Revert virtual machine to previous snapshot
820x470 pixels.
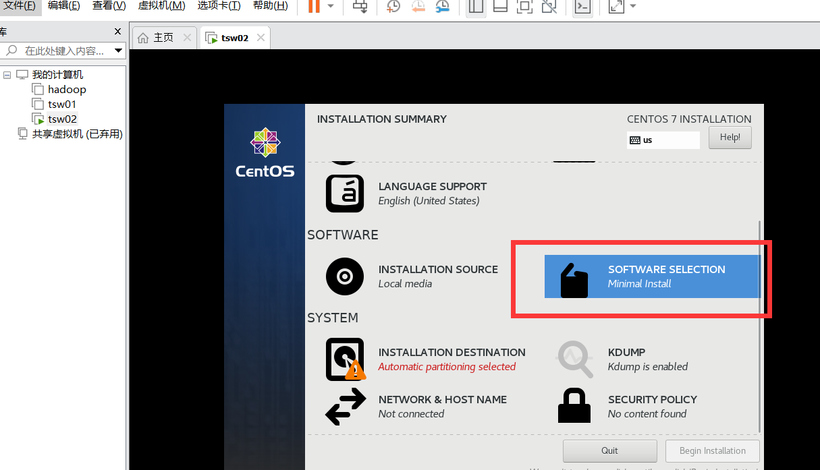coord(418,6)
